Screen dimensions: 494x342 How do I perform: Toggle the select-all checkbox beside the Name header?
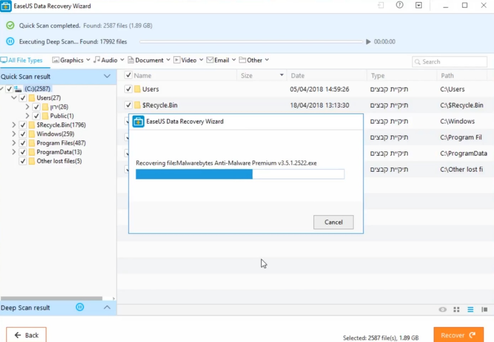[x=128, y=75]
